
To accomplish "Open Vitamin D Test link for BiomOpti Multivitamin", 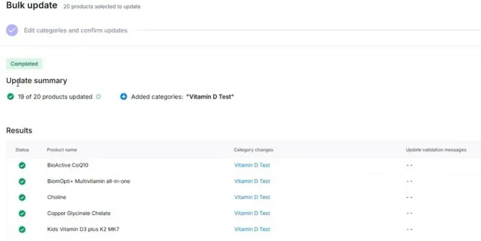I will tap(252, 182).
